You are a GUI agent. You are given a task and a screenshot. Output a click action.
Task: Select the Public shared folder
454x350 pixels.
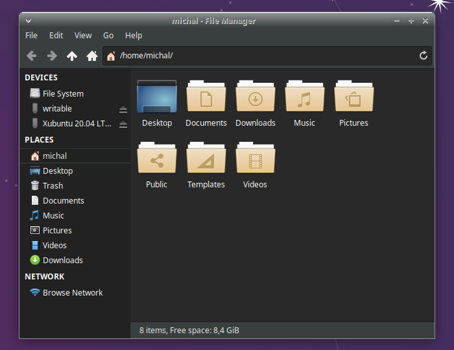pos(157,157)
